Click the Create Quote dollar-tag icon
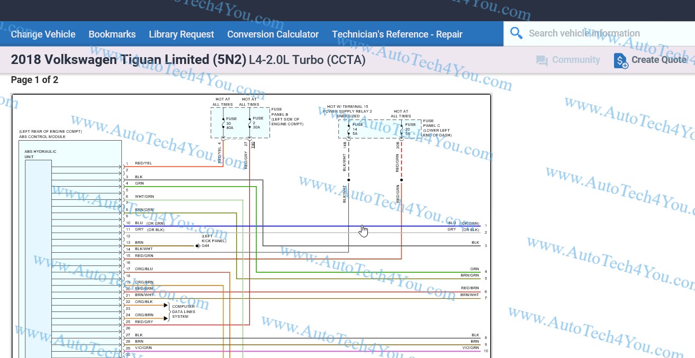 pyautogui.click(x=620, y=60)
